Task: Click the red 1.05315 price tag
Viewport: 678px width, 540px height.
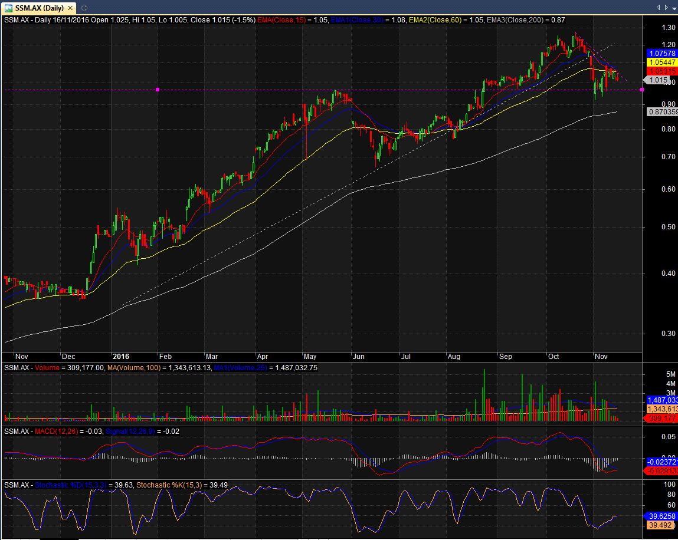Action: (662, 71)
